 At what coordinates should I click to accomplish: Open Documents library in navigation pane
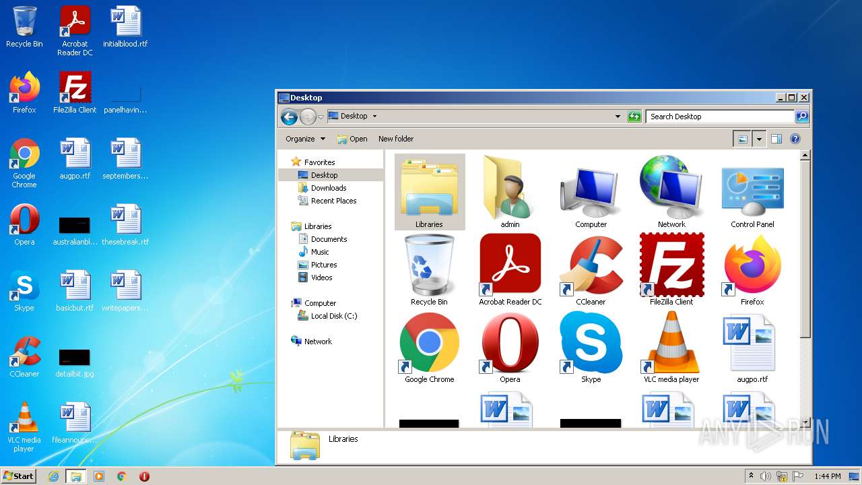(x=329, y=239)
